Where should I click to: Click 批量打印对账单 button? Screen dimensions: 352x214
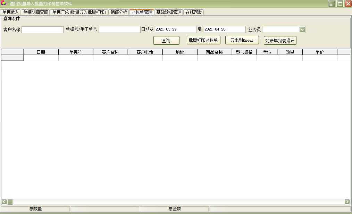[x=203, y=40]
